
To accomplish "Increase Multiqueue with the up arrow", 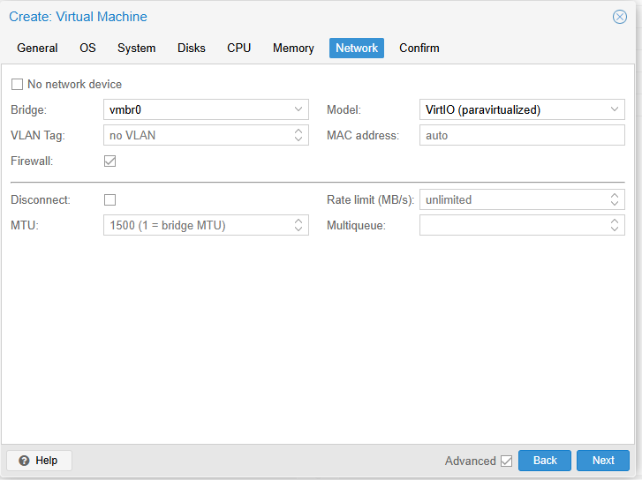I will tap(614, 221).
